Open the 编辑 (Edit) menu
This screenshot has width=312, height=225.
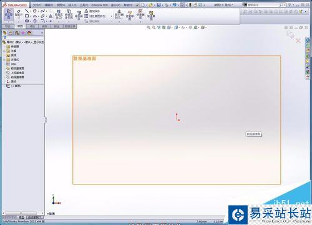click(x=49, y=4)
